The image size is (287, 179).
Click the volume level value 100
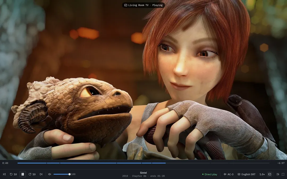point(73,174)
